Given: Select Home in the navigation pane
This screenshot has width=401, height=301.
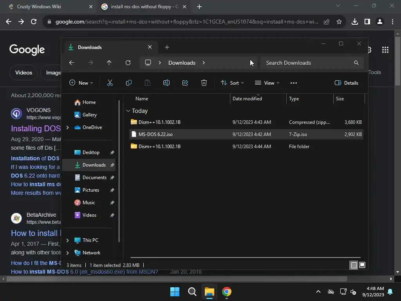Looking at the screenshot, I should tap(89, 102).
